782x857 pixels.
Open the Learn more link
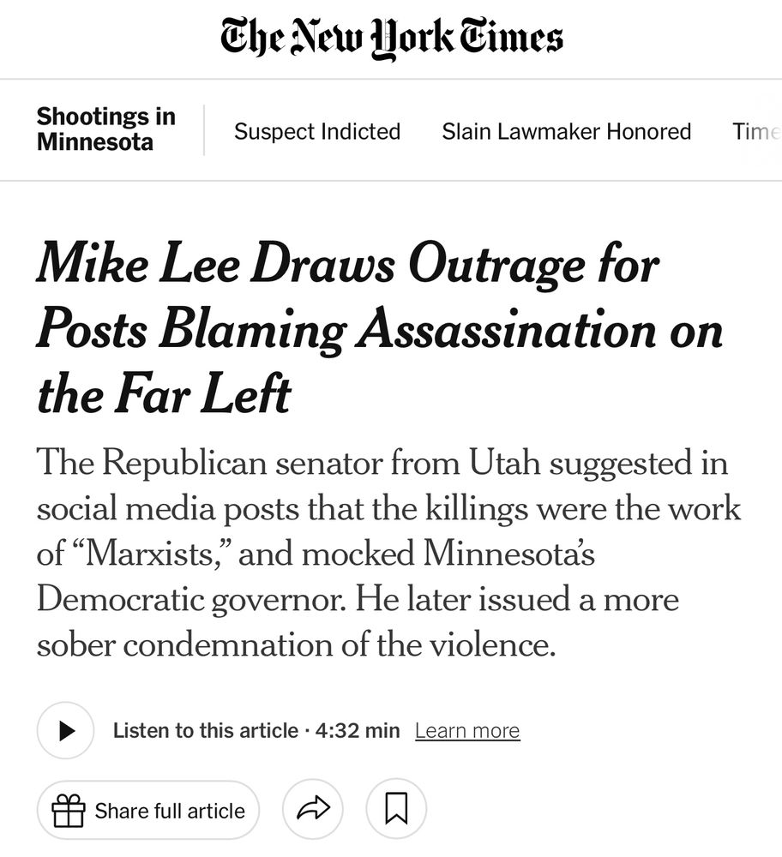click(467, 730)
